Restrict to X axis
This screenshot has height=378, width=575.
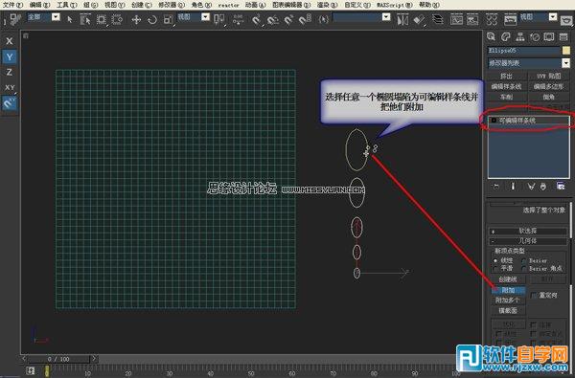10,41
